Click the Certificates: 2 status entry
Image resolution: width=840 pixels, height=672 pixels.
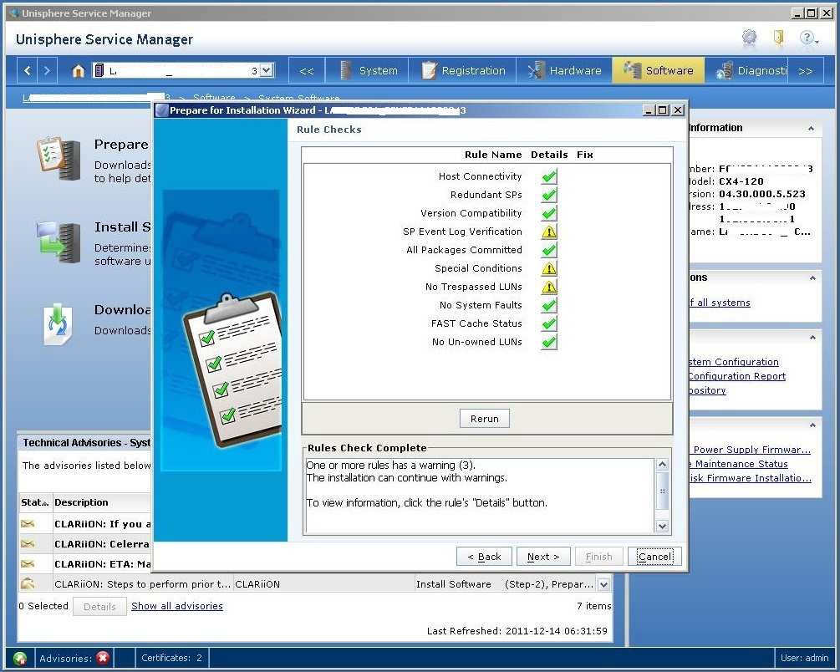coord(171,658)
